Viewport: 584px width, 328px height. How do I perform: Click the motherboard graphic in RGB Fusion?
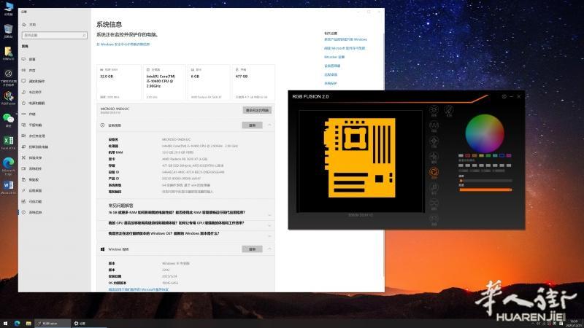coord(360,157)
